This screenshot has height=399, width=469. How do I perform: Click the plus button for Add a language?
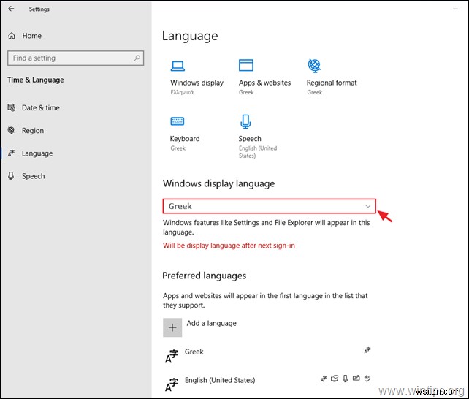point(172,327)
